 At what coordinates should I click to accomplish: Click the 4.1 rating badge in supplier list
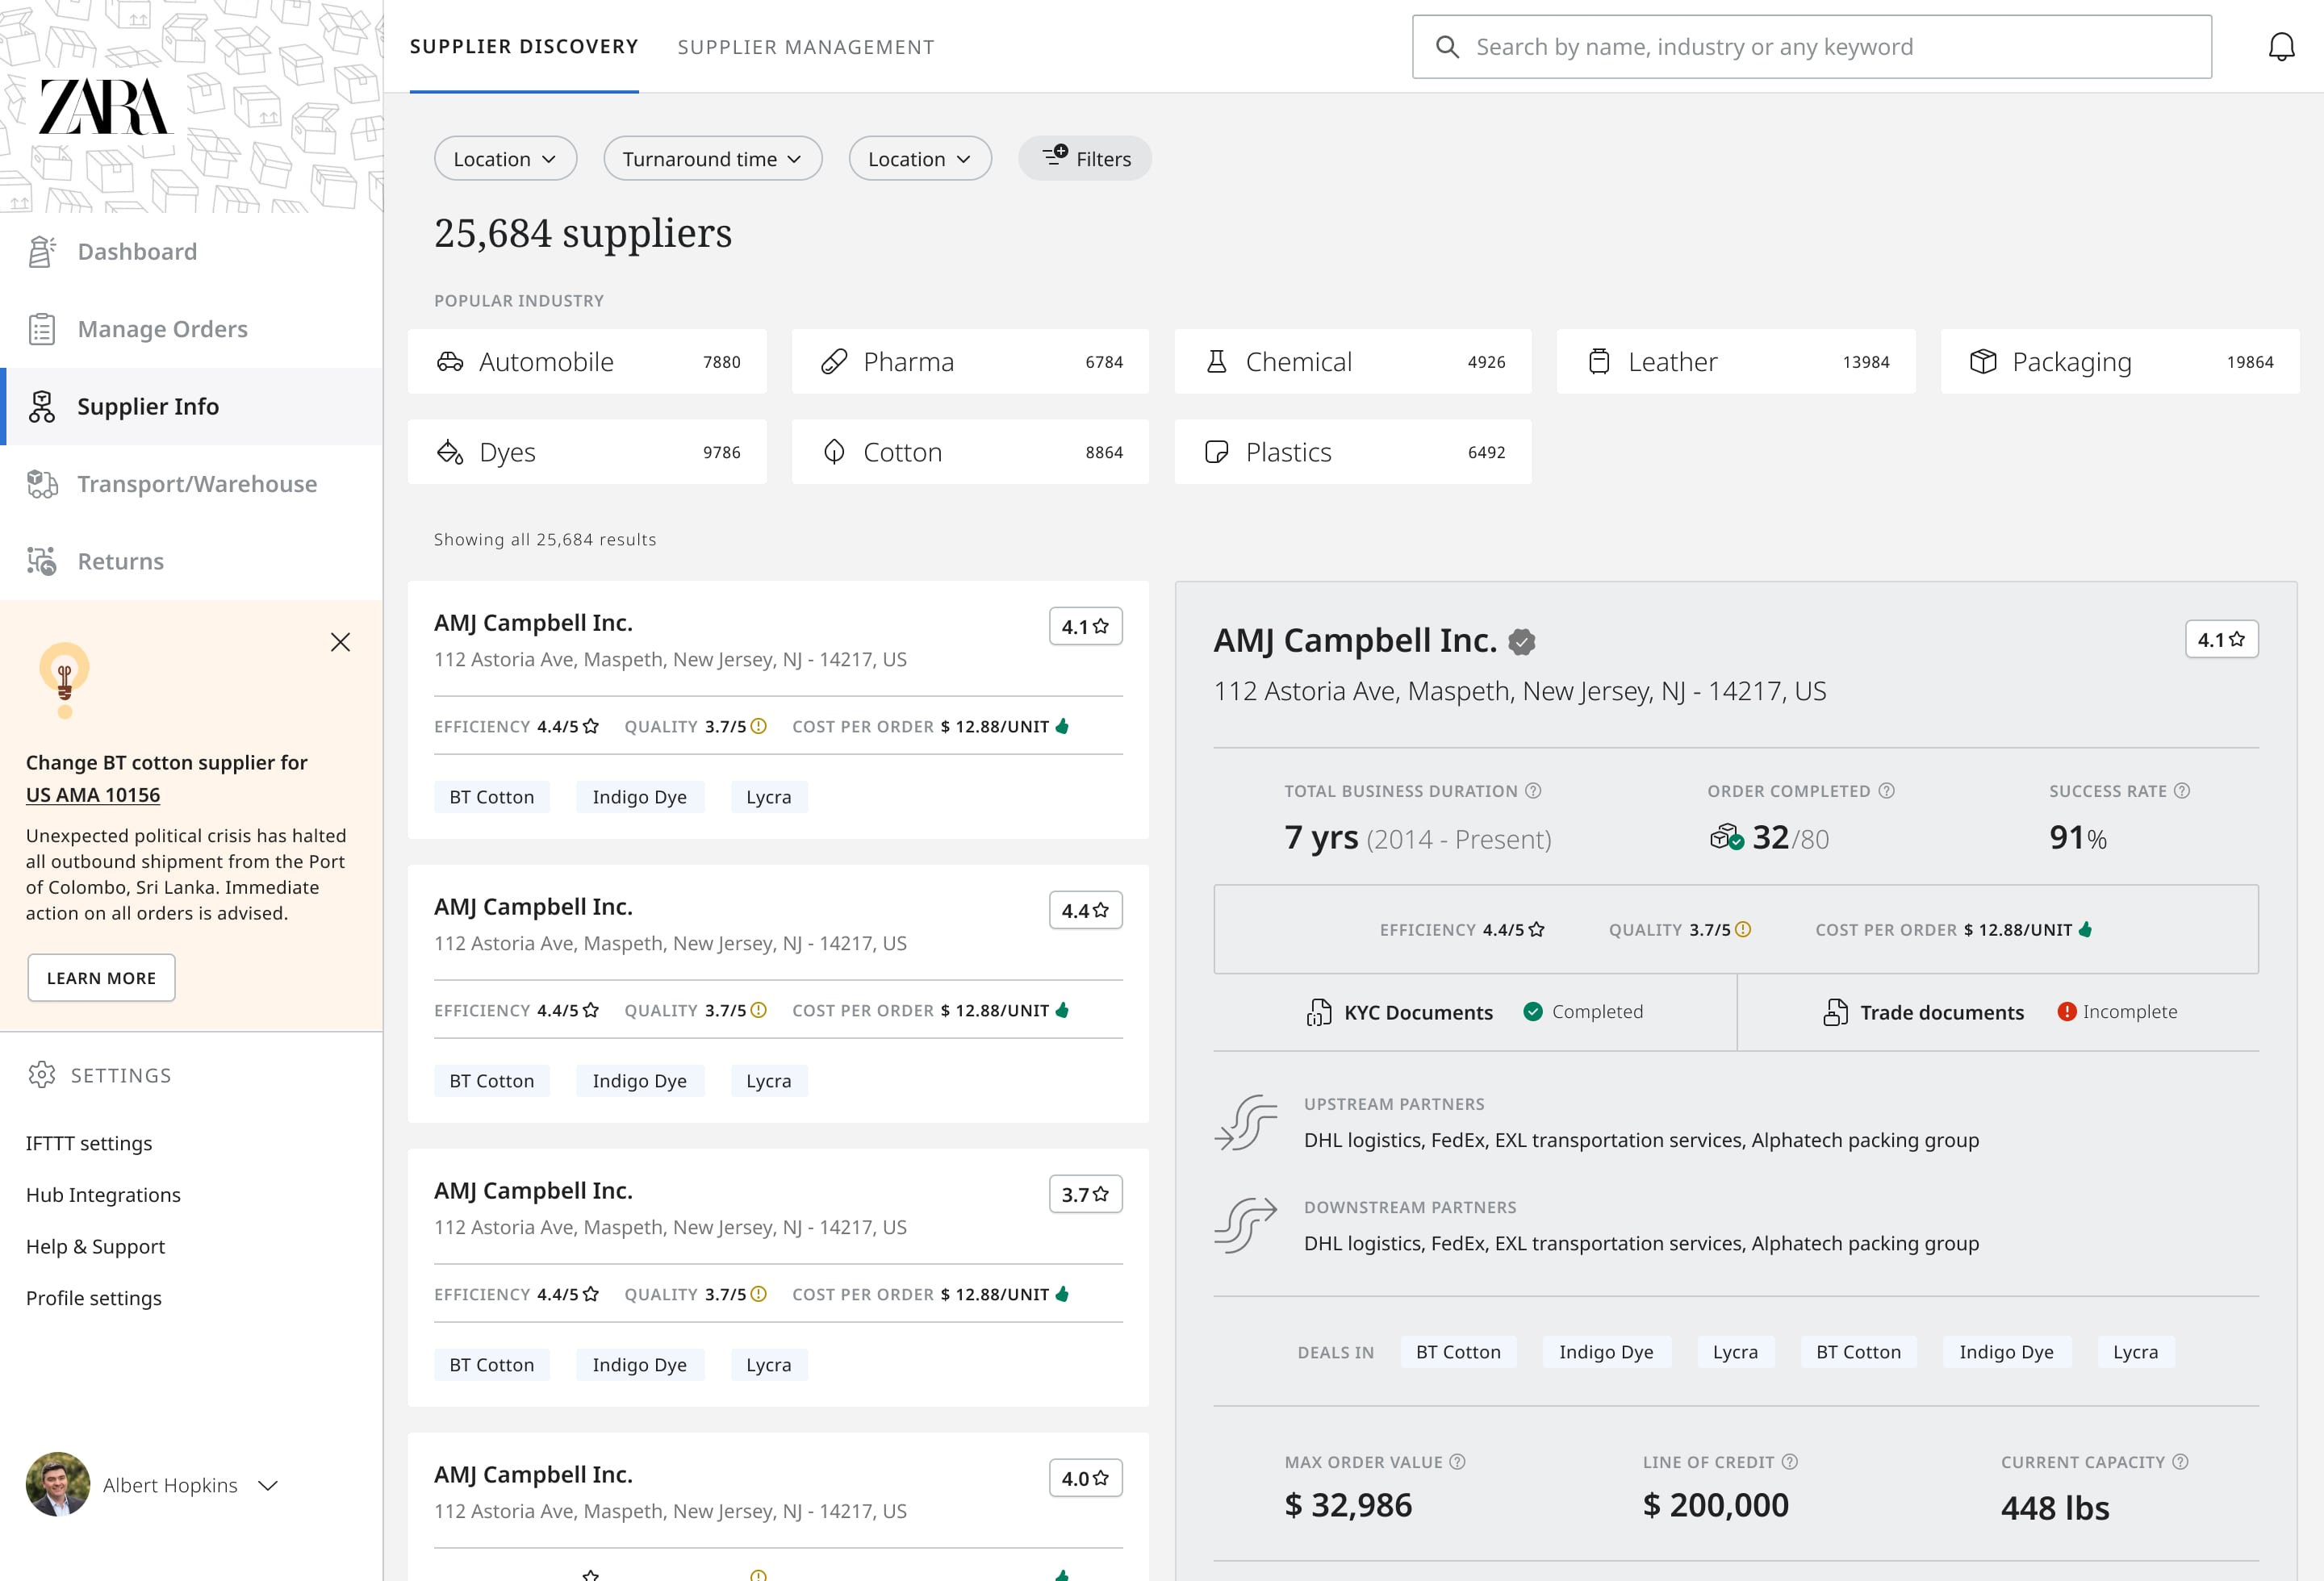tap(1085, 627)
